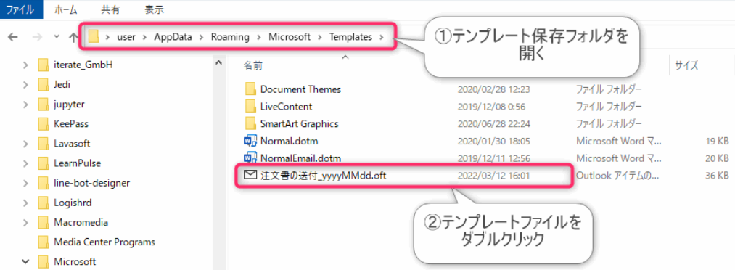The width and height of the screenshot is (735, 270).
Task: Expand the LearnPulse tree folder
Action: [x=26, y=163]
